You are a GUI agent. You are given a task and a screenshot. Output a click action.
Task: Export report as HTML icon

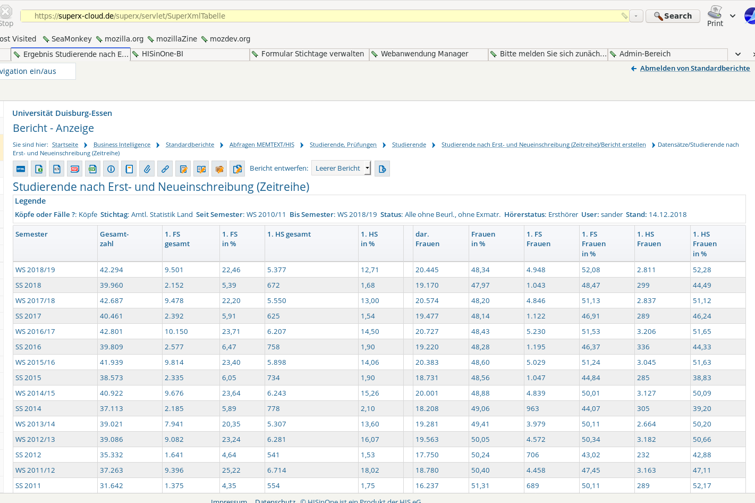pos(21,169)
